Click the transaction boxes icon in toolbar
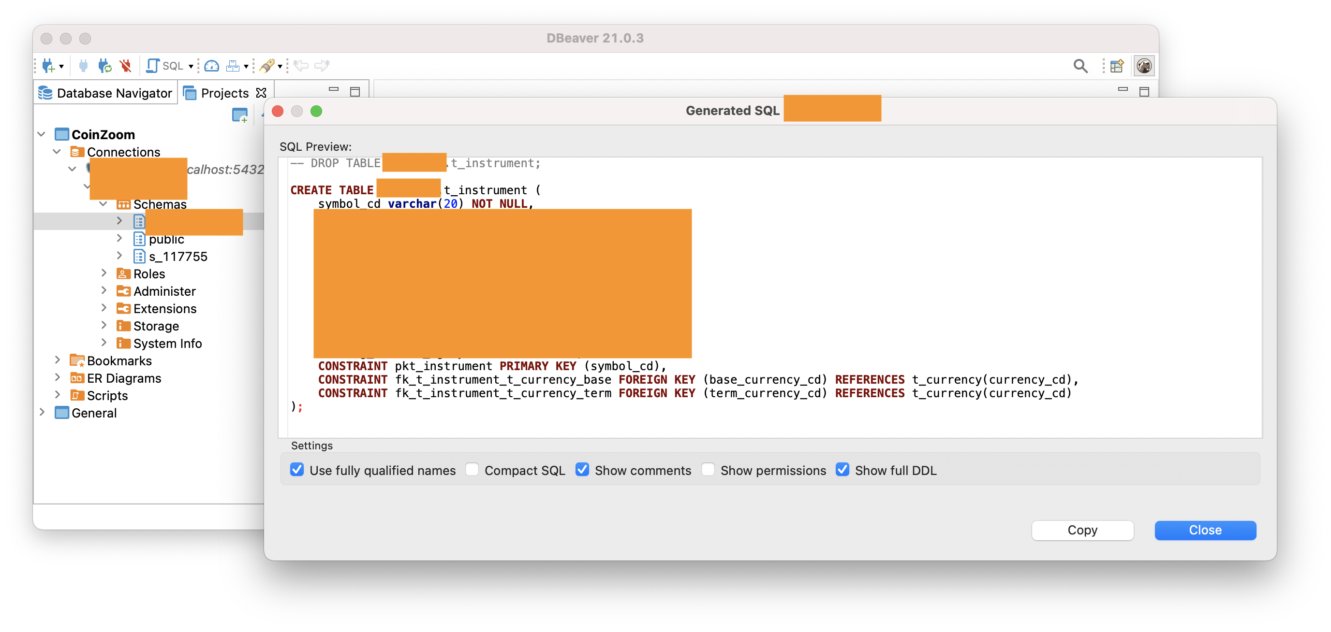This screenshot has height=632, width=1331. point(233,66)
